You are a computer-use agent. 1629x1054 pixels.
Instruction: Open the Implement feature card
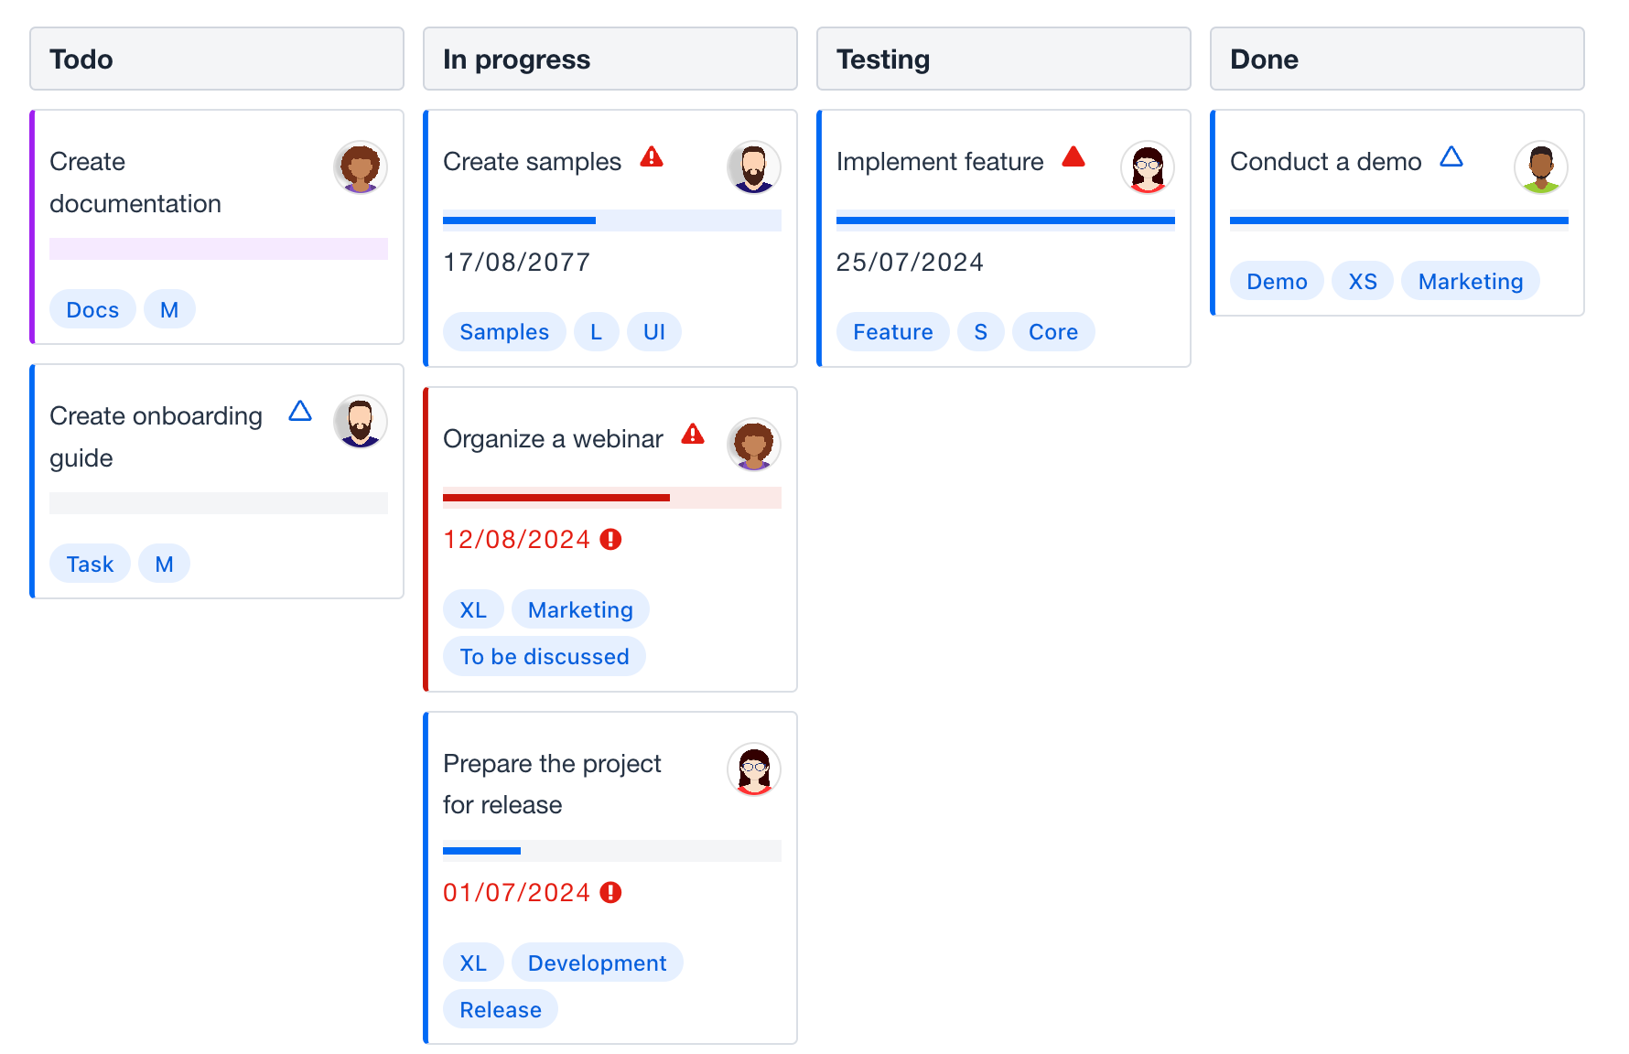[x=940, y=161]
